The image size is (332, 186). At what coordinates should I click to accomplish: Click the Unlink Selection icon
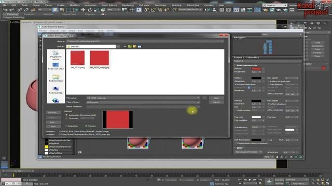[26, 10]
